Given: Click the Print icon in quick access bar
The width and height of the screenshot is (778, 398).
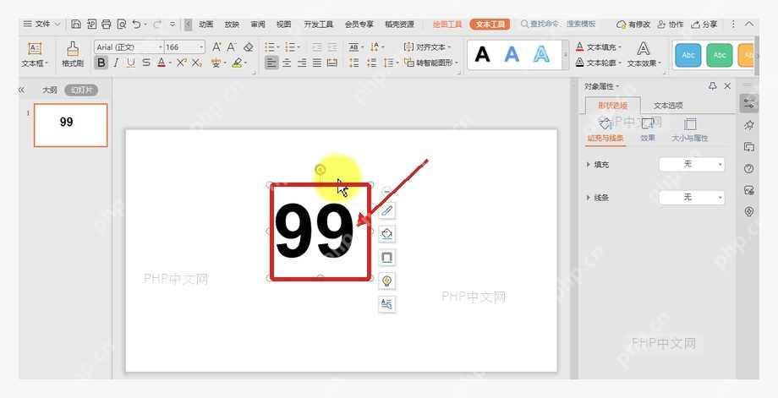Looking at the screenshot, I should (x=107, y=24).
